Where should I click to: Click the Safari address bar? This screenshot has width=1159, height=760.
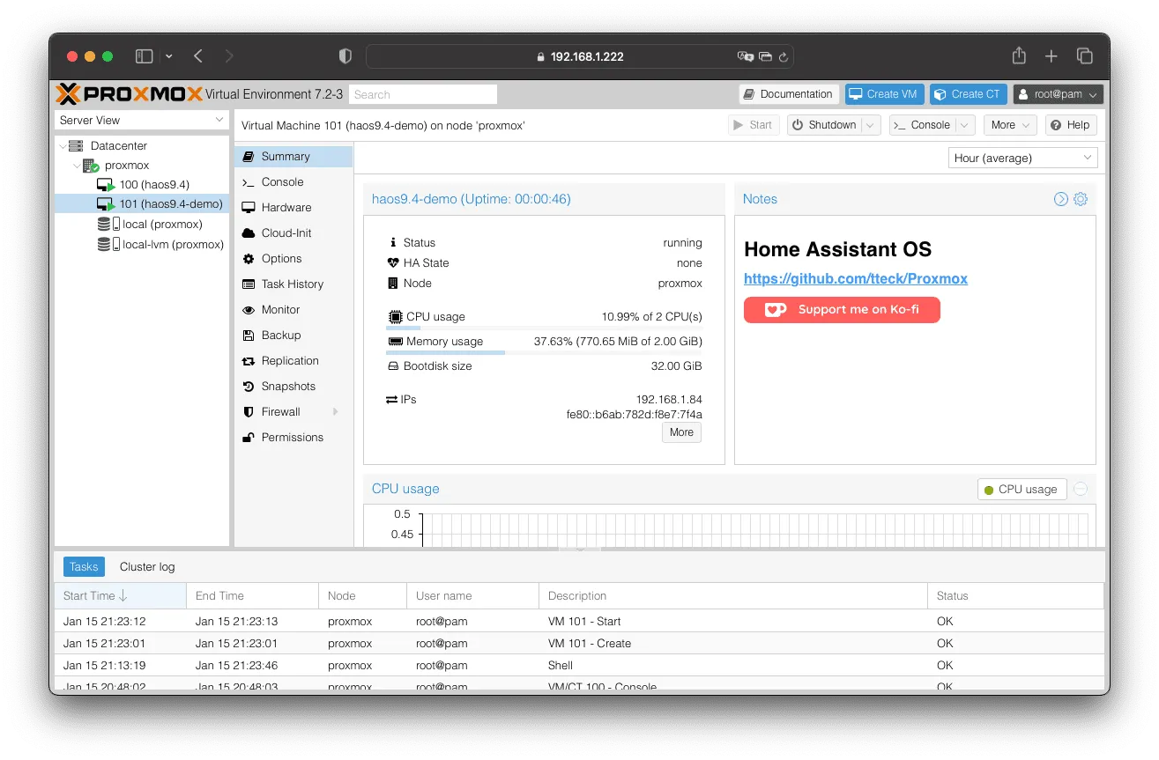tap(580, 56)
